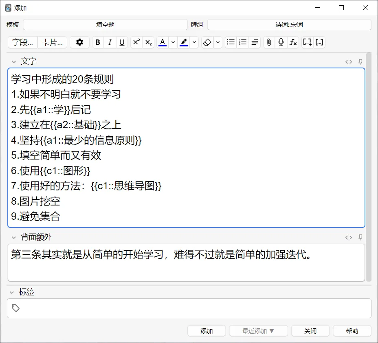
Task: Open the highlight color dropdown
Action: coord(194,42)
